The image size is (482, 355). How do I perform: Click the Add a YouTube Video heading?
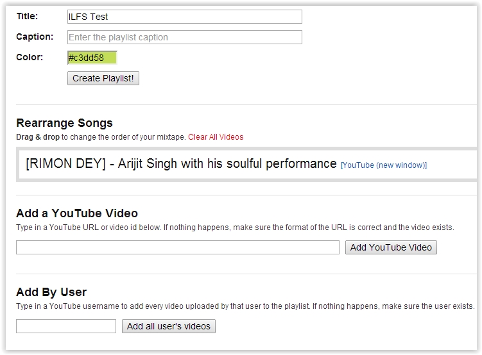[x=77, y=213]
